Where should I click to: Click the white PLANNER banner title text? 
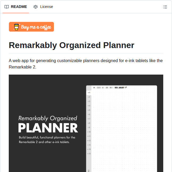pos(48,128)
